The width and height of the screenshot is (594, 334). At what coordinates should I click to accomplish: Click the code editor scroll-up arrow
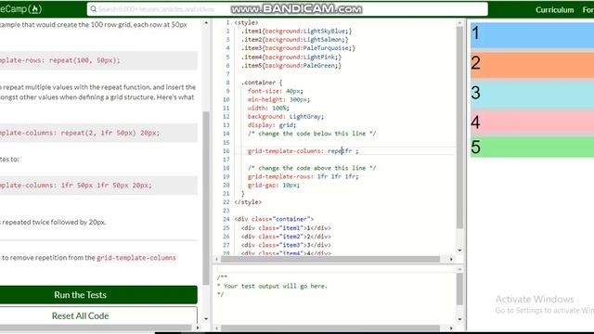coord(459,22)
